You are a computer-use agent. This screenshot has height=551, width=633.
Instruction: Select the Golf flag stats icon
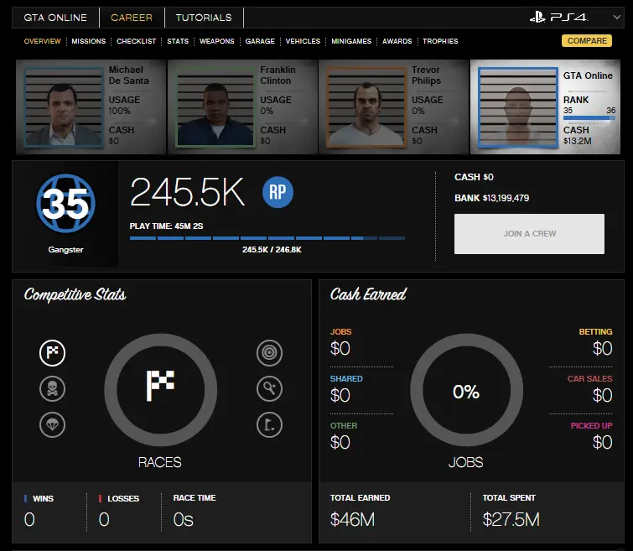(x=269, y=424)
